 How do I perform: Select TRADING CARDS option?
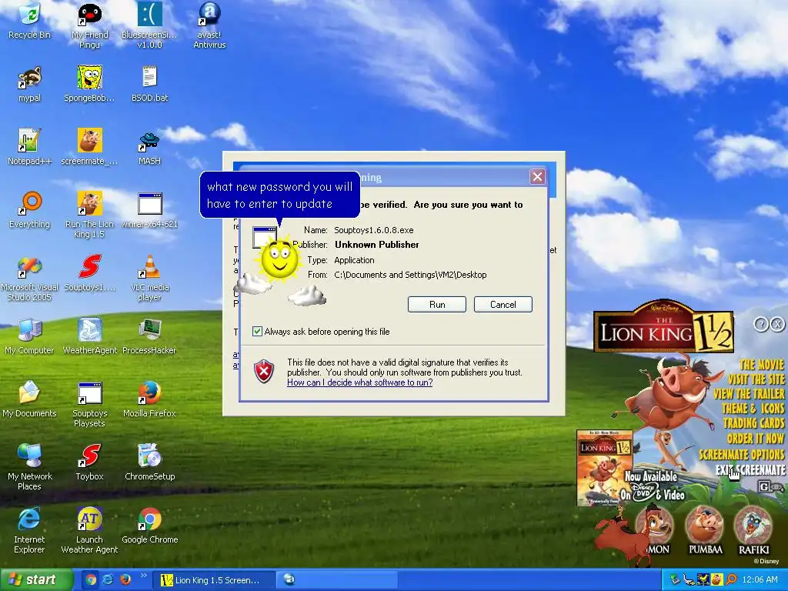(753, 423)
